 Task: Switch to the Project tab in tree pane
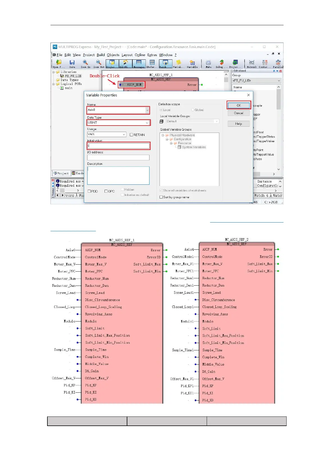tap(61, 173)
